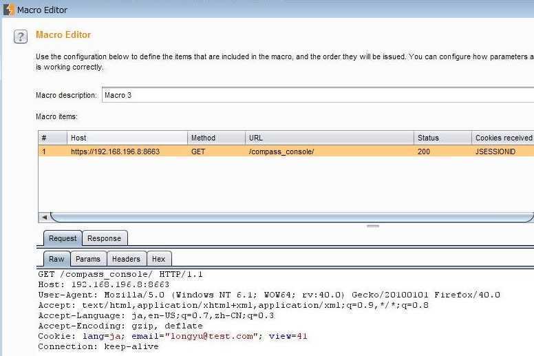Click the Accept-Language header line
The width and height of the screenshot is (534, 356).
(x=156, y=315)
